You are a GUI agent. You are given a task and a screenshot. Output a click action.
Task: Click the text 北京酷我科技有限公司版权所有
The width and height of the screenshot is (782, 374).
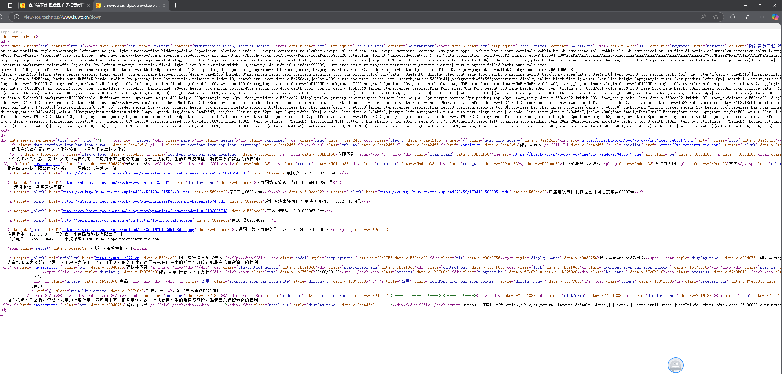tap(38, 168)
